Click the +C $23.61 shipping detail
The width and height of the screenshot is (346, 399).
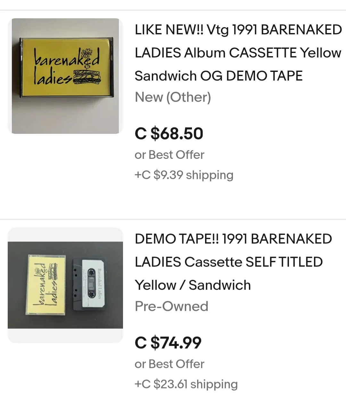point(186,384)
